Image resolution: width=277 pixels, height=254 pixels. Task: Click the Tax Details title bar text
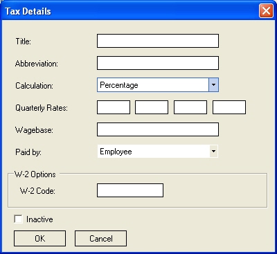[28, 11]
